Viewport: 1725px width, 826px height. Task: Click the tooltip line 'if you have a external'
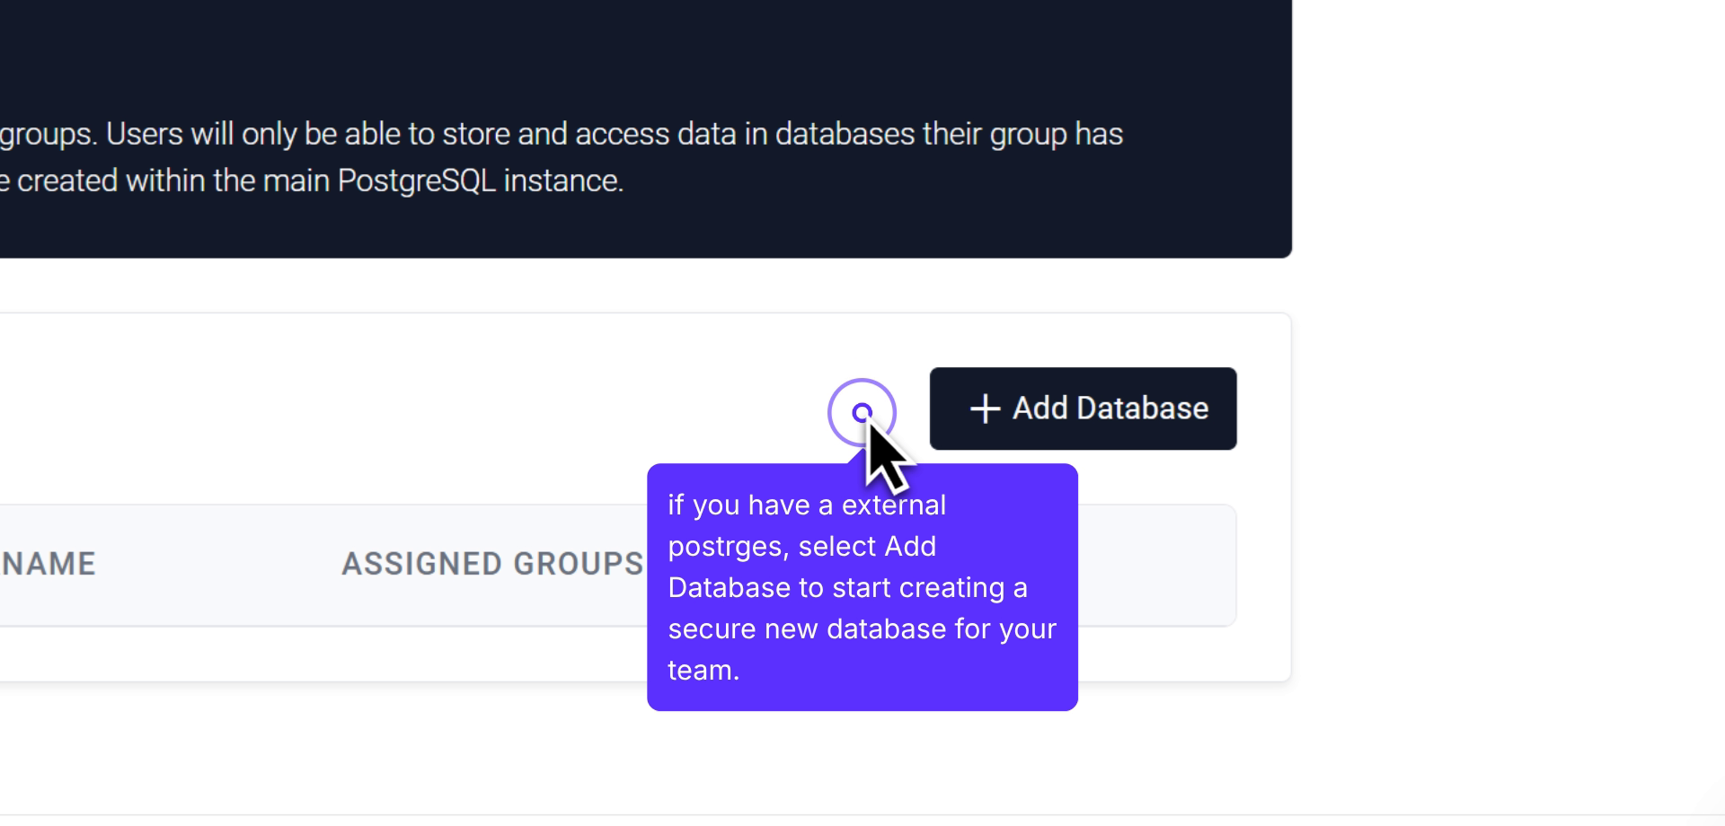click(x=806, y=505)
